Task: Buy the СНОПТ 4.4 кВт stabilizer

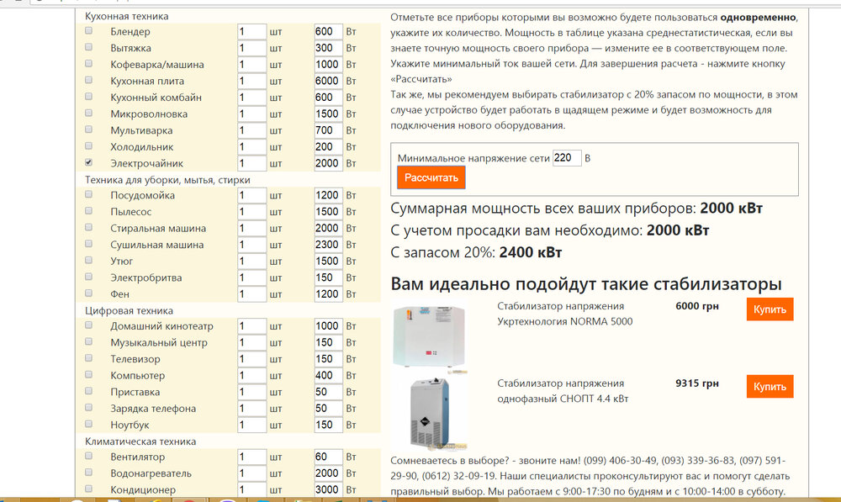Action: [x=770, y=387]
